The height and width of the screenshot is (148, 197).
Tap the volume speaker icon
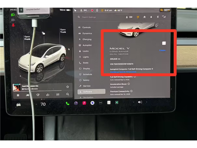click(140, 102)
